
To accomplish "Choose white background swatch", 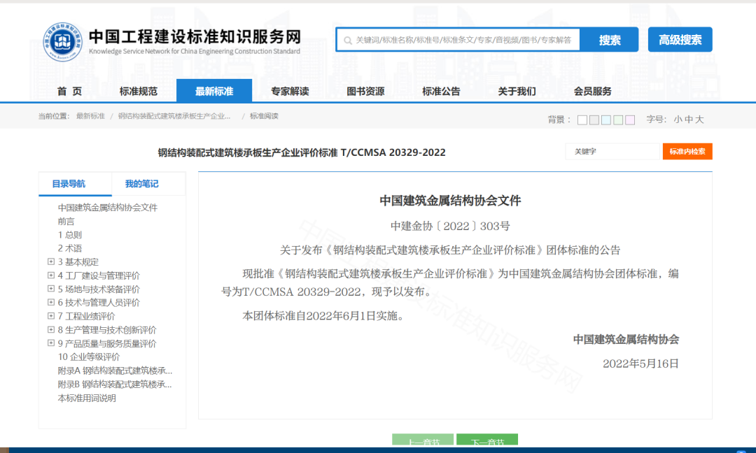I will click(582, 120).
